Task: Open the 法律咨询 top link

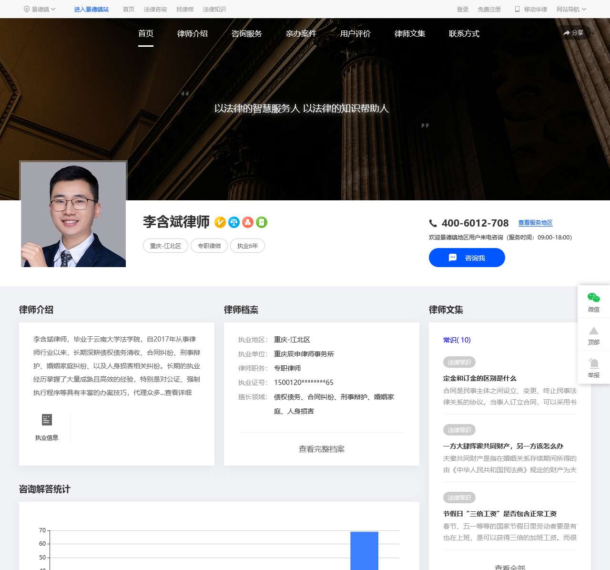Action: pos(155,9)
